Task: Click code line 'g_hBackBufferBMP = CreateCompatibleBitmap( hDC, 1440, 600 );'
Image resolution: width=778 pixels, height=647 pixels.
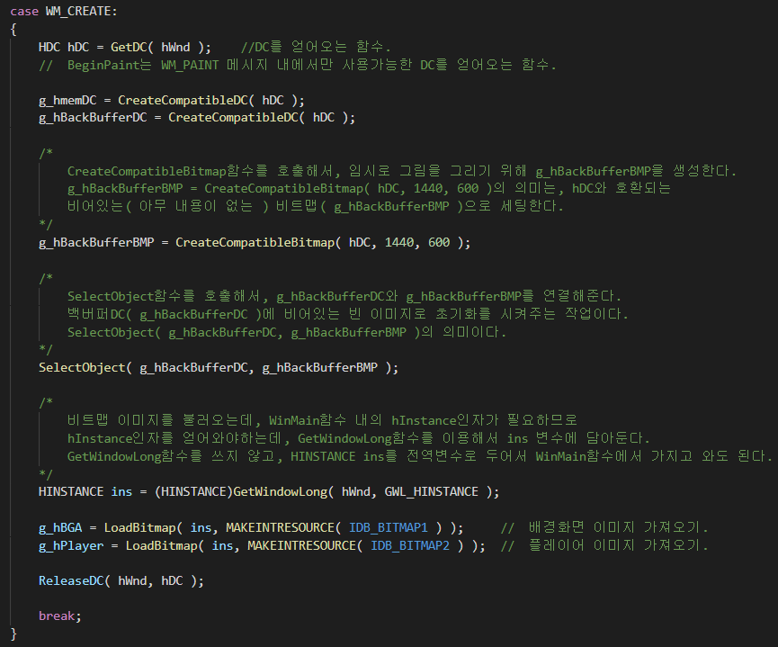Action: click(x=255, y=242)
